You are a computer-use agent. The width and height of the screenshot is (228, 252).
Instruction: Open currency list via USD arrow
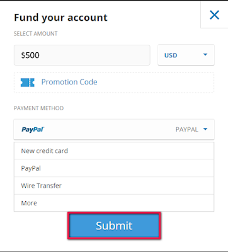coord(205,55)
